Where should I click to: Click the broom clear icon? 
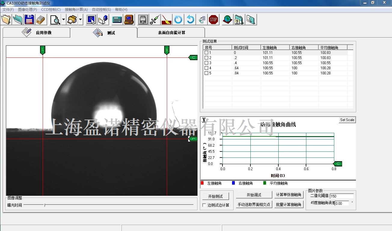(x=166, y=20)
